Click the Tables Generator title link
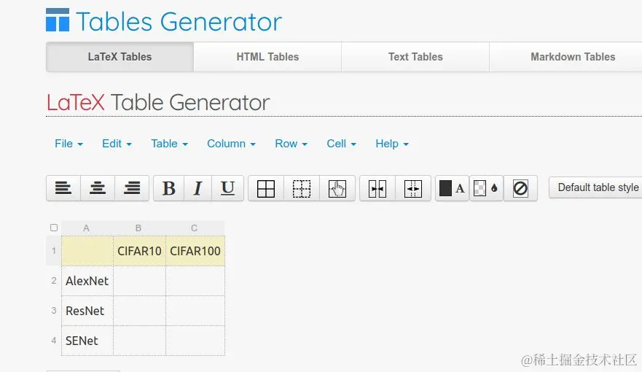Screen dimensions: 642x372 [x=179, y=21]
